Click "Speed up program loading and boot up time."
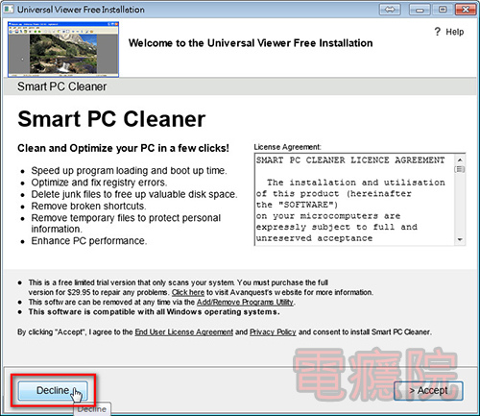The height and width of the screenshot is (416, 480). pos(129,170)
